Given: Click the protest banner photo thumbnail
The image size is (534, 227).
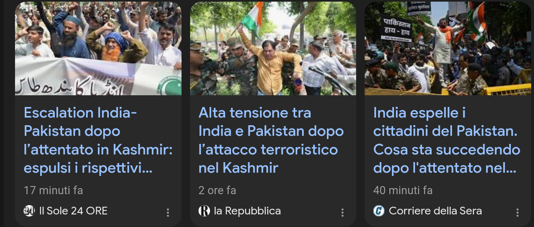Looking at the screenshot, I should pyautogui.click(x=98, y=48).
